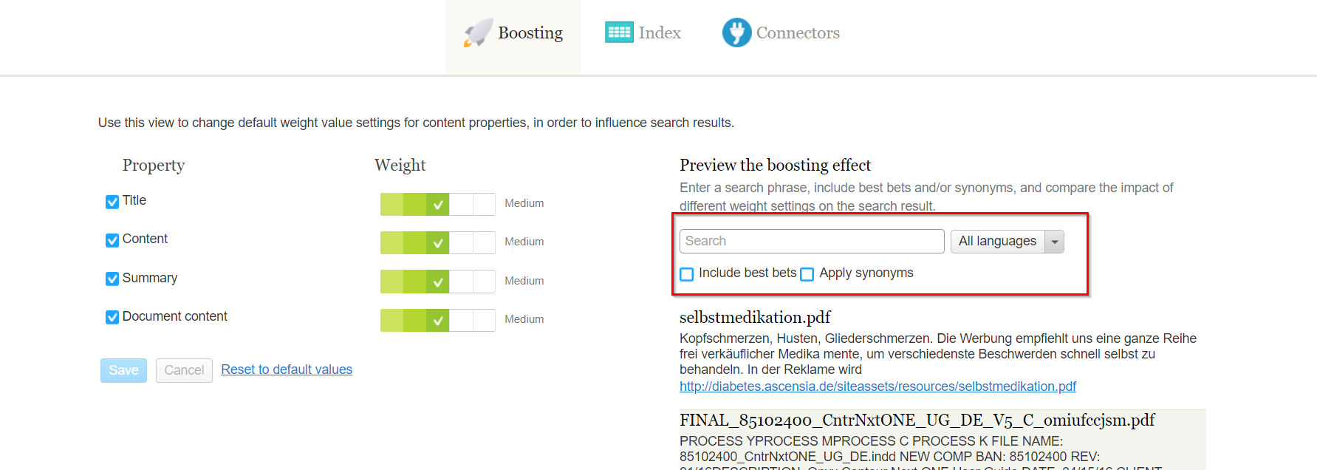
Task: Set Title weight to the highest level
Action: coord(484,204)
